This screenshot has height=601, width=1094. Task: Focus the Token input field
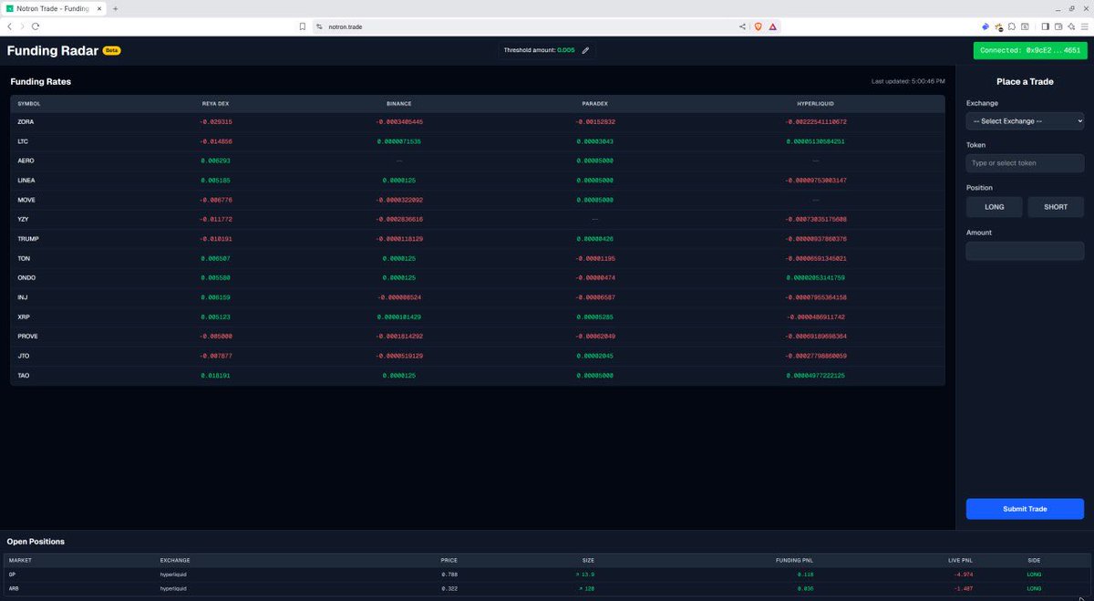click(1025, 163)
